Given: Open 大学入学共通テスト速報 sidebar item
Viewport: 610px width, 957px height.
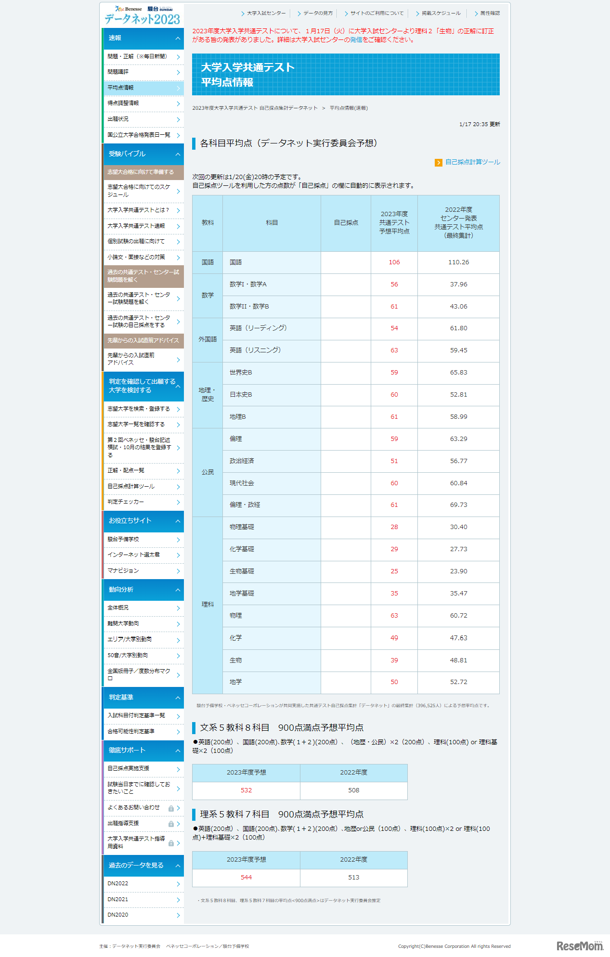Looking at the screenshot, I should click(x=143, y=226).
